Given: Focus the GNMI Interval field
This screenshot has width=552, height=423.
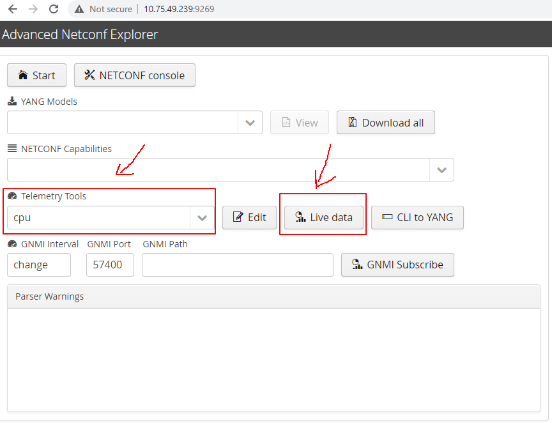Looking at the screenshot, I should click(x=39, y=265).
